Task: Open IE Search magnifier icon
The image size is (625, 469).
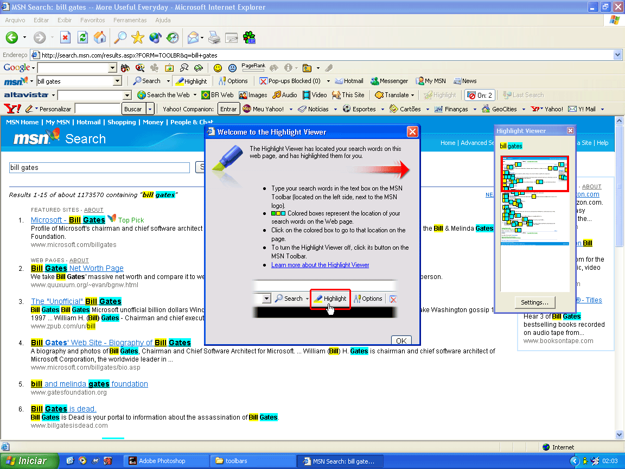Action: (x=120, y=37)
